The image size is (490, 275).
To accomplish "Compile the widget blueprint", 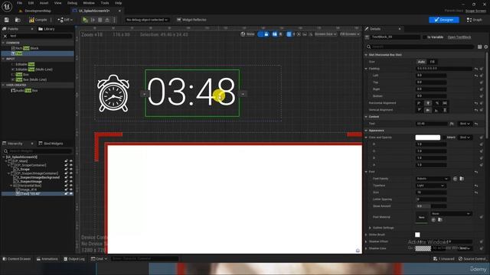I will coord(38,20).
